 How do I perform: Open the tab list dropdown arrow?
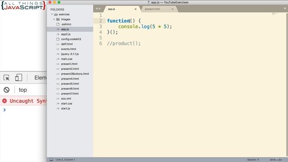point(285,9)
